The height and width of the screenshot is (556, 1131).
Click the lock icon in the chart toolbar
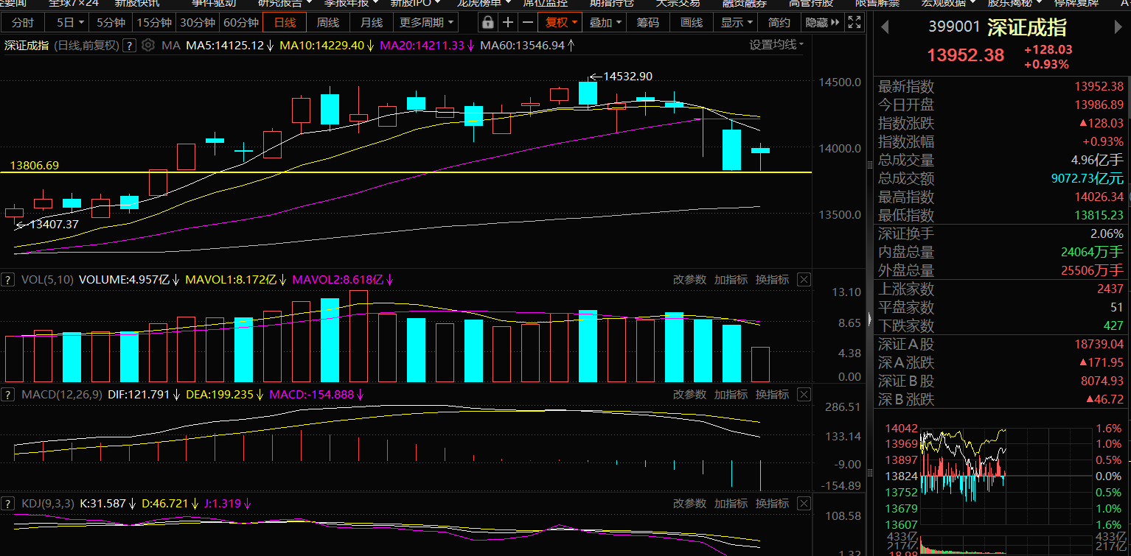(x=487, y=22)
